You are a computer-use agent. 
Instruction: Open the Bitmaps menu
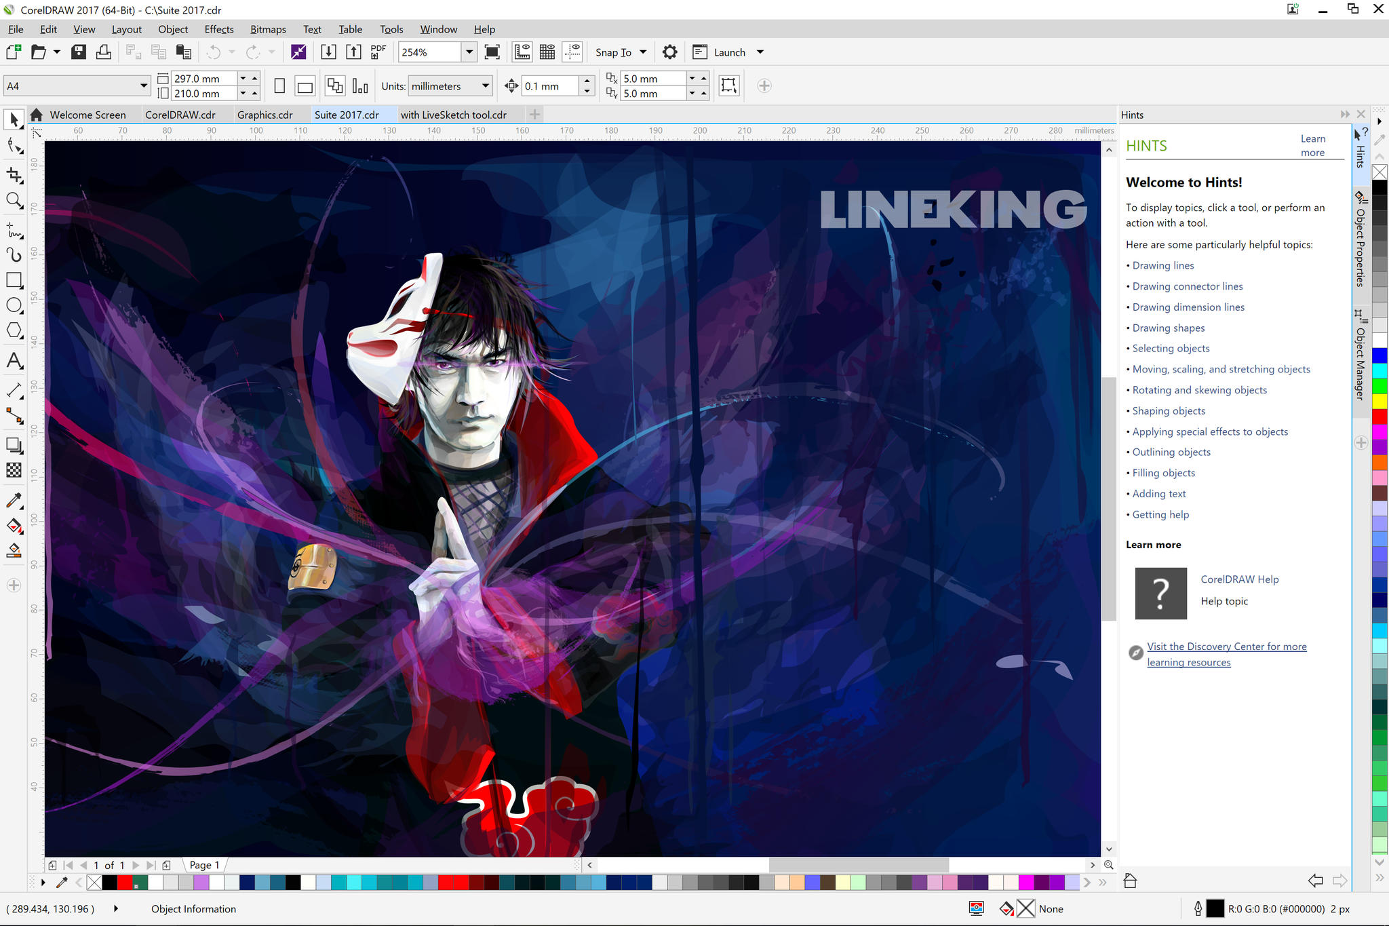tap(268, 29)
